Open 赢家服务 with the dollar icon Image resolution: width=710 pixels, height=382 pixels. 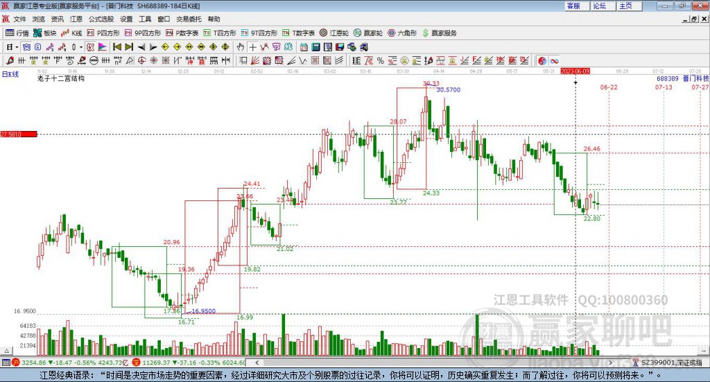tap(440, 33)
